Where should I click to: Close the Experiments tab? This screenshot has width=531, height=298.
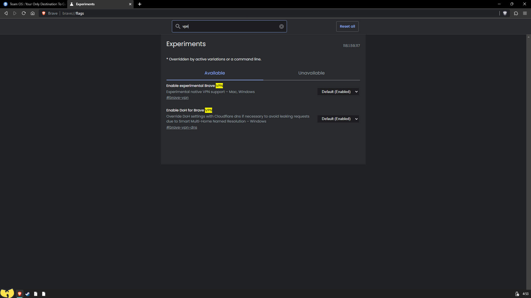click(x=130, y=4)
